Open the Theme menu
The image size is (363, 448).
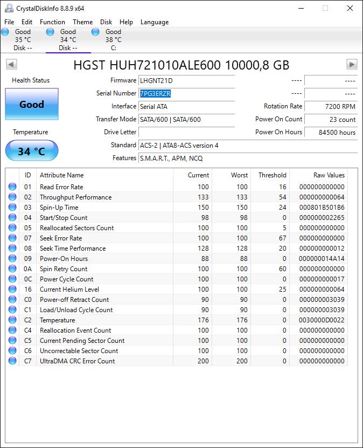point(82,22)
